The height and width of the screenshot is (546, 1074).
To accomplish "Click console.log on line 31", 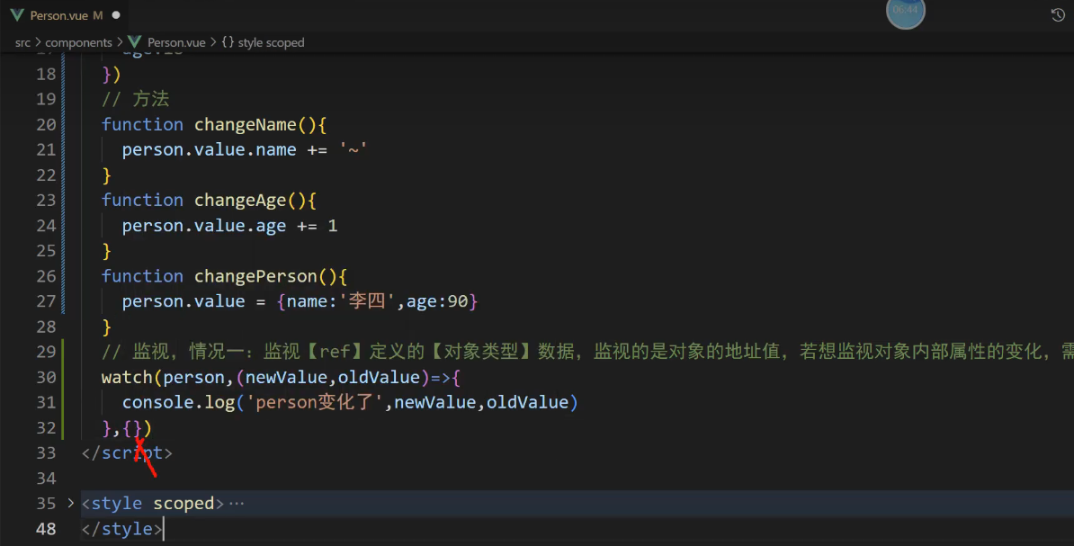I will pyautogui.click(x=178, y=403).
